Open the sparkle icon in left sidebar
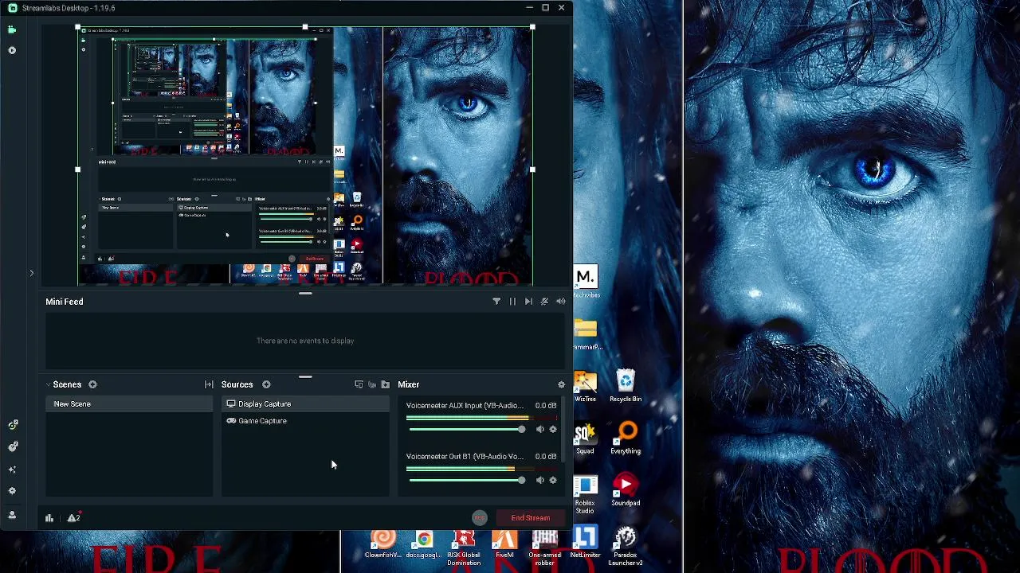Viewport: 1020px width, 573px height. click(12, 470)
